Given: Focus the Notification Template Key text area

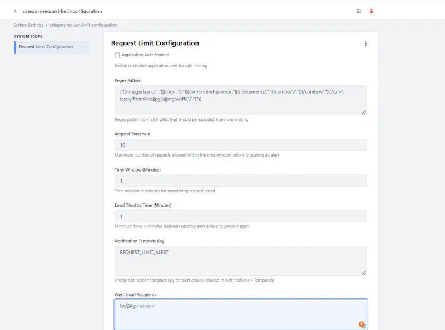Looking at the screenshot, I should tap(241, 261).
